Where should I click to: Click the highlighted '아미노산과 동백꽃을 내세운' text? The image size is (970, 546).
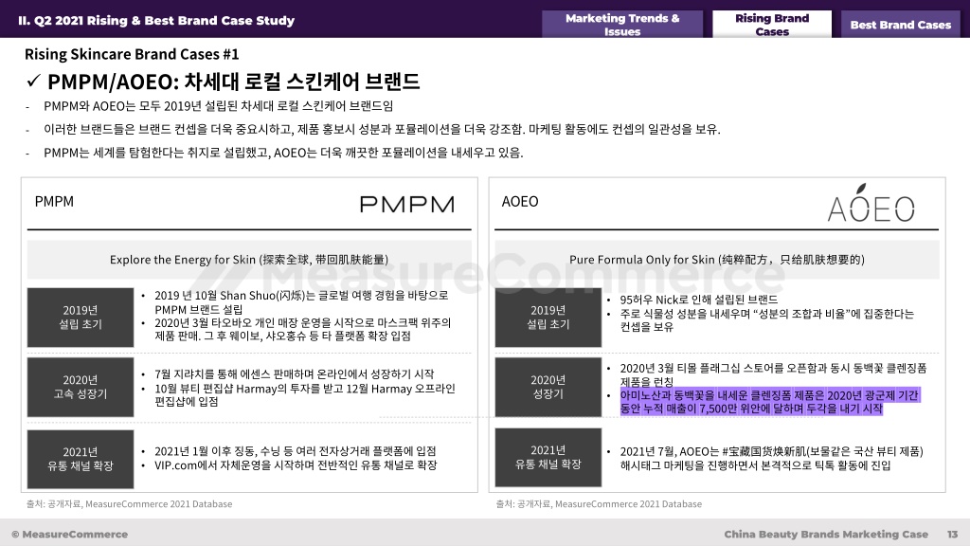770,402
